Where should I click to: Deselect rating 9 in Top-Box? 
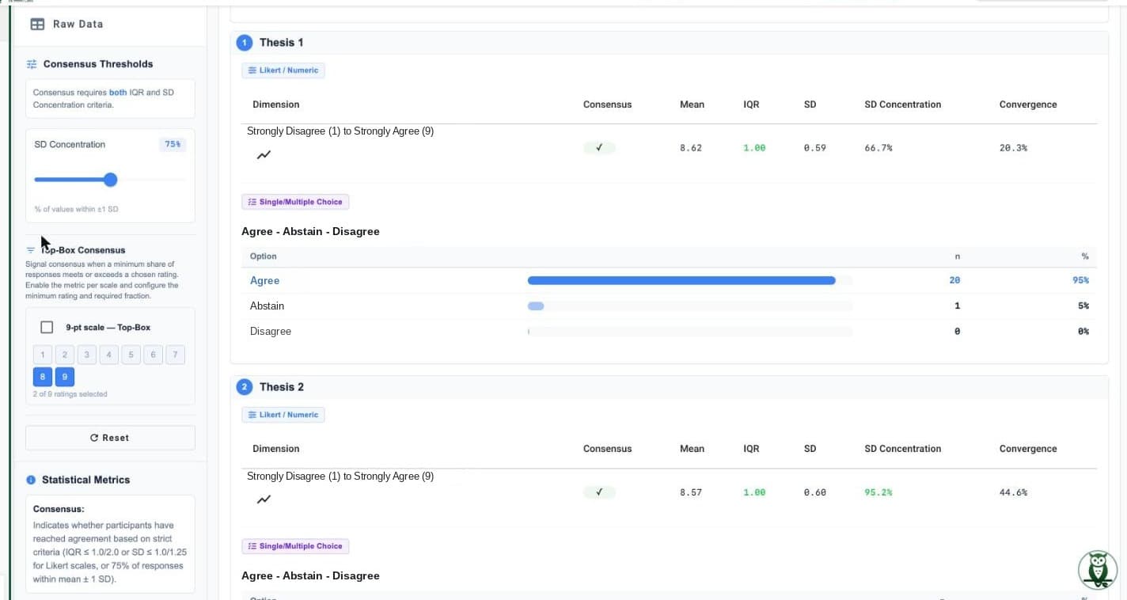[x=65, y=377]
